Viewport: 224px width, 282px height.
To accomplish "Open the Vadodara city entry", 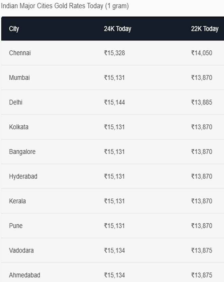I will (21, 250).
